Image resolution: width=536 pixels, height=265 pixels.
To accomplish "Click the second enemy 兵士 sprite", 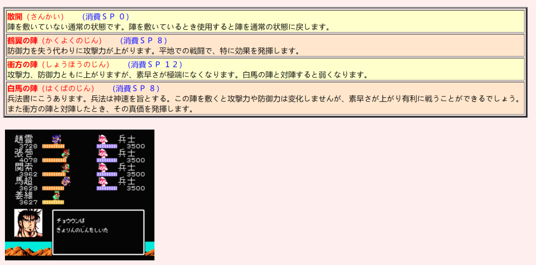I will click(103, 153).
